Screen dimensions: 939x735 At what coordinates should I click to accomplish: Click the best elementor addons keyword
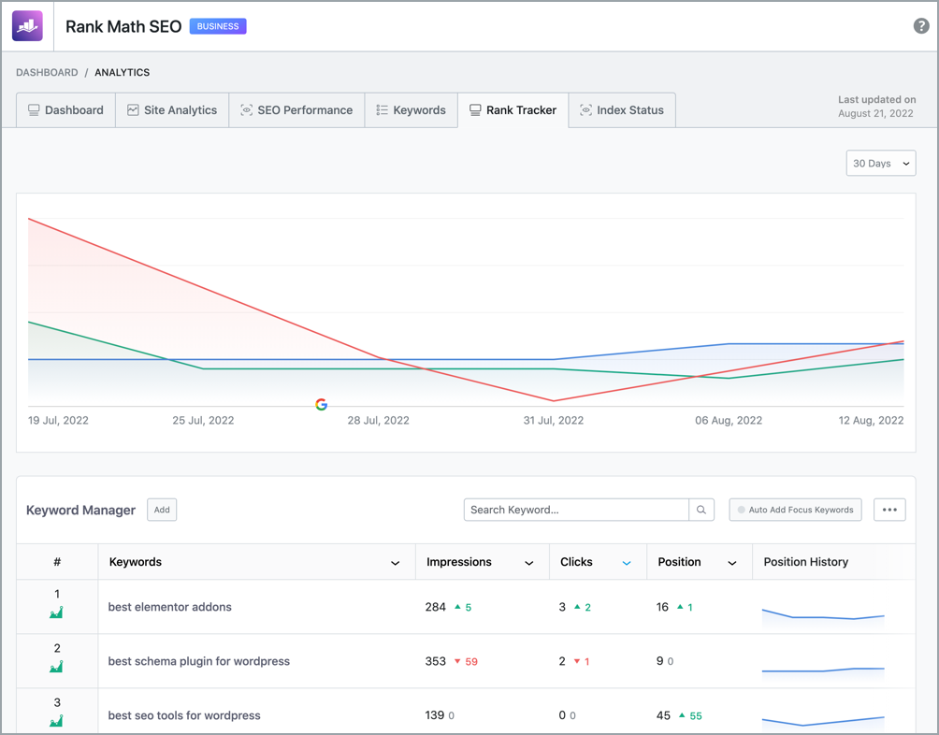[x=169, y=607]
